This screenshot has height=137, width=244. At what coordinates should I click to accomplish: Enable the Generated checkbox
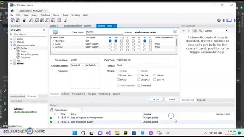pyautogui.click(x=139, y=85)
